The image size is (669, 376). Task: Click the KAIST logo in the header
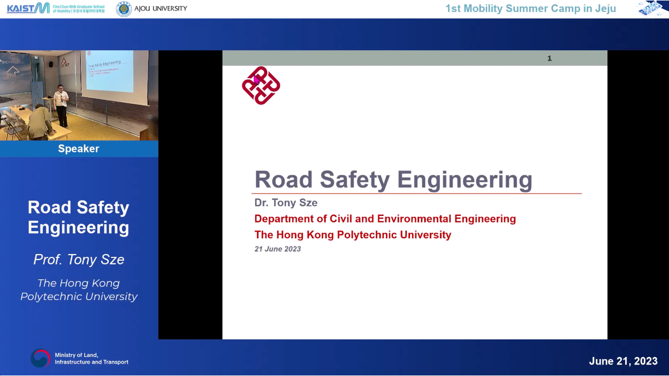(28, 8)
